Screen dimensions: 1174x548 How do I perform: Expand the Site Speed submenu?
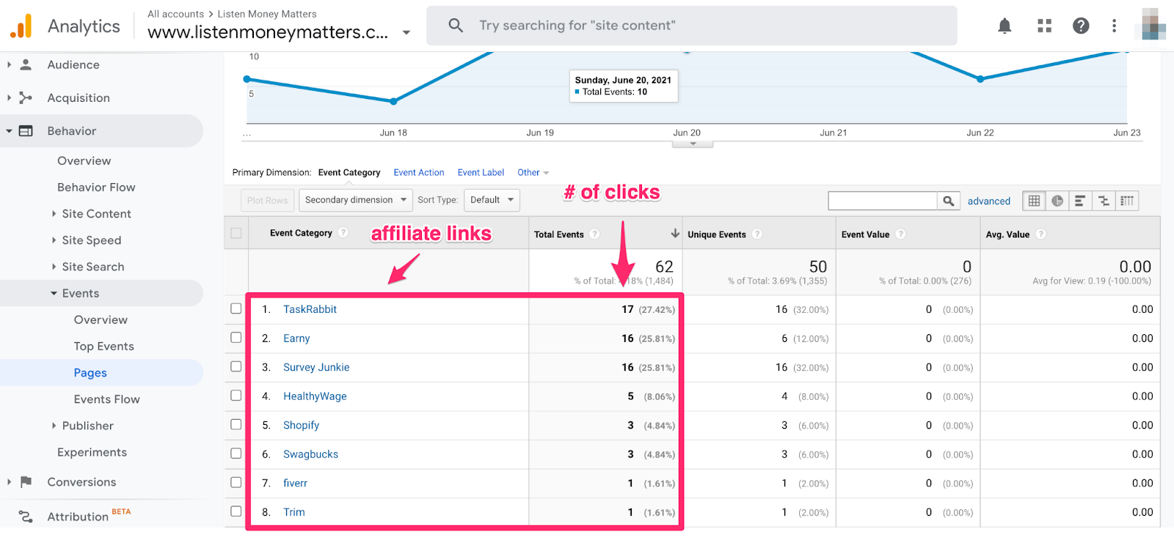[x=54, y=240]
